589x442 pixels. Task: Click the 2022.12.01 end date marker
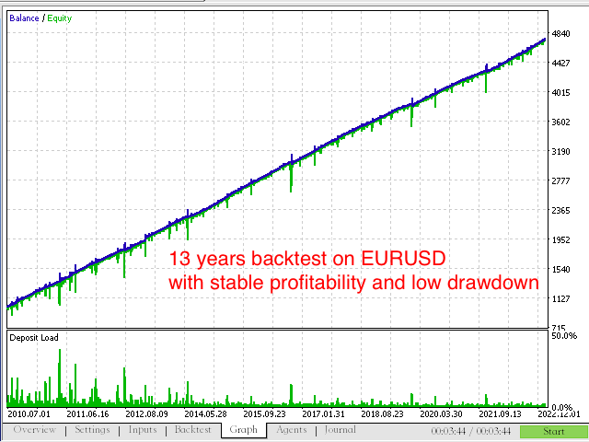tap(565, 415)
